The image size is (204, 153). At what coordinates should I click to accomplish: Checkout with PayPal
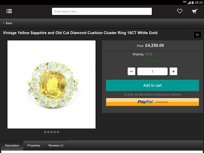[x=153, y=102]
